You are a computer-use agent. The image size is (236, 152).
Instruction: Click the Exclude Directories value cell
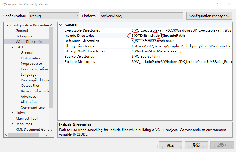click(x=182, y=62)
